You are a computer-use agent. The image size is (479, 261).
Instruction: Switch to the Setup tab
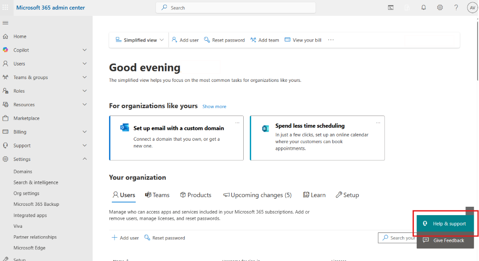tap(347, 195)
